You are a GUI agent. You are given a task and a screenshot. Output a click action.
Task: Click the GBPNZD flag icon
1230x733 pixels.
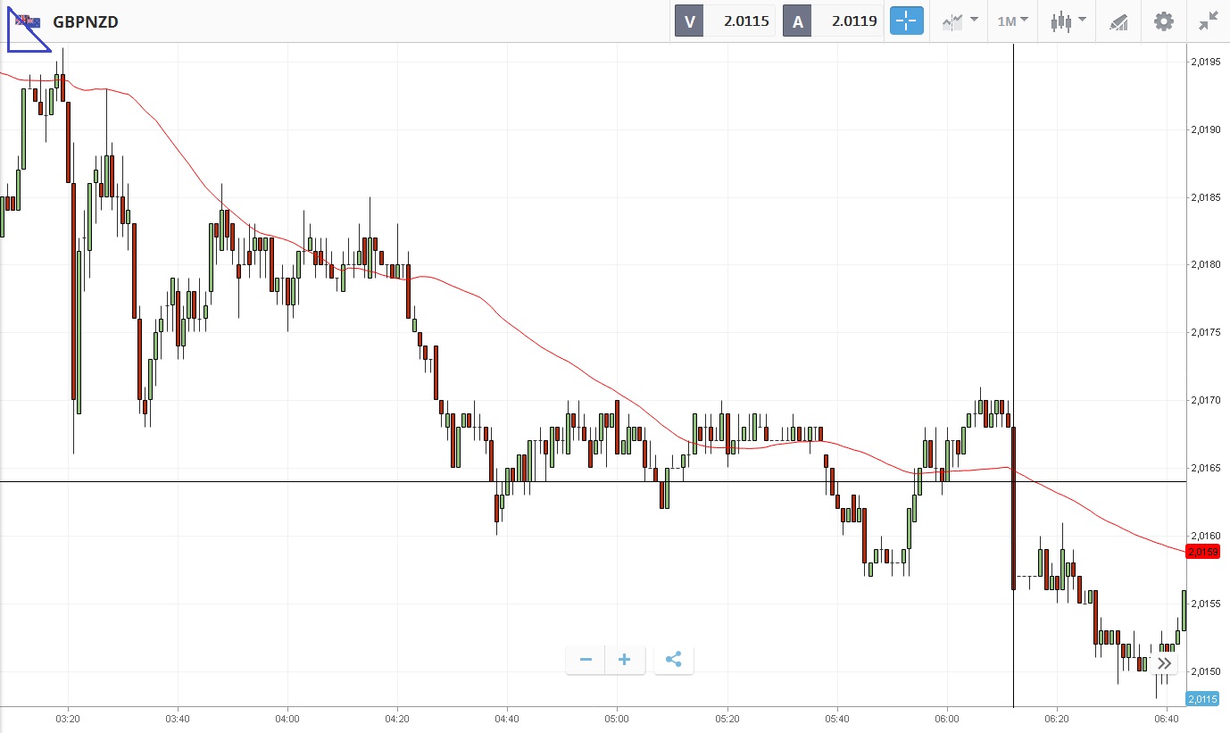[x=29, y=21]
